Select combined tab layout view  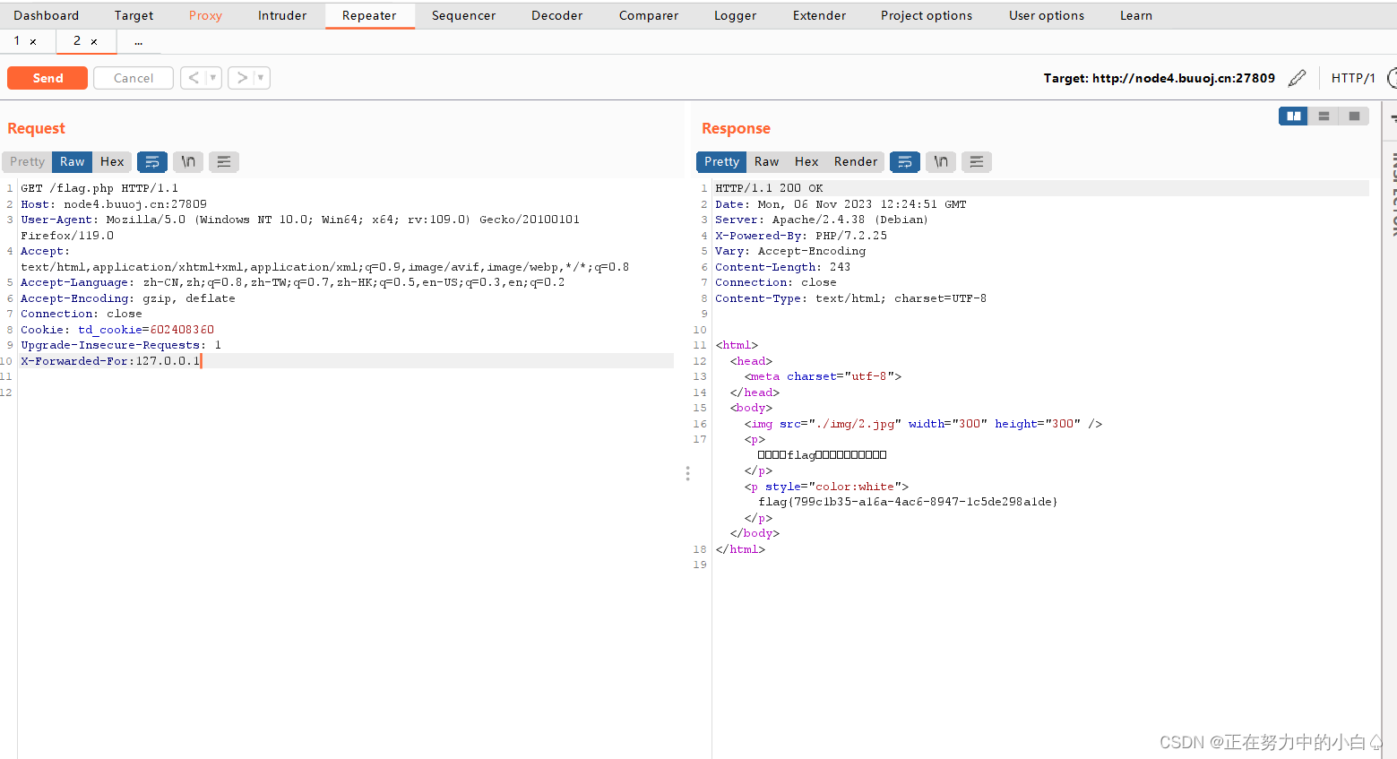[x=1354, y=116]
